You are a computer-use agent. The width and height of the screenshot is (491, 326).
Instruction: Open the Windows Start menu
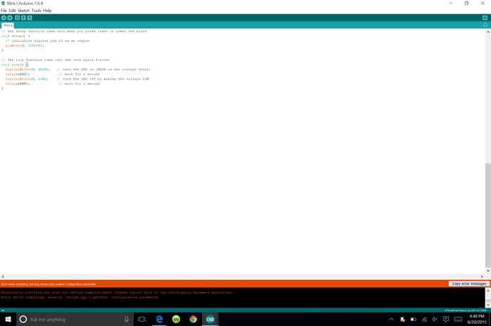(x=8, y=319)
